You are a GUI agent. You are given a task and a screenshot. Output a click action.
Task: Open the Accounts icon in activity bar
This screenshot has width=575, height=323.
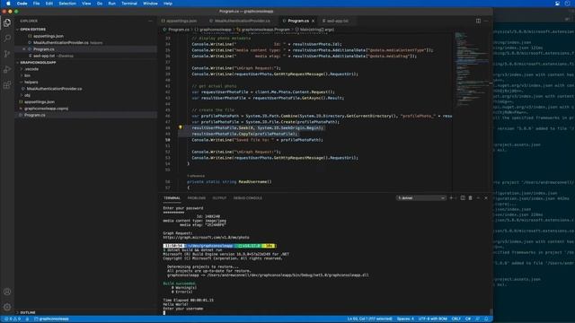pyautogui.click(x=7, y=292)
